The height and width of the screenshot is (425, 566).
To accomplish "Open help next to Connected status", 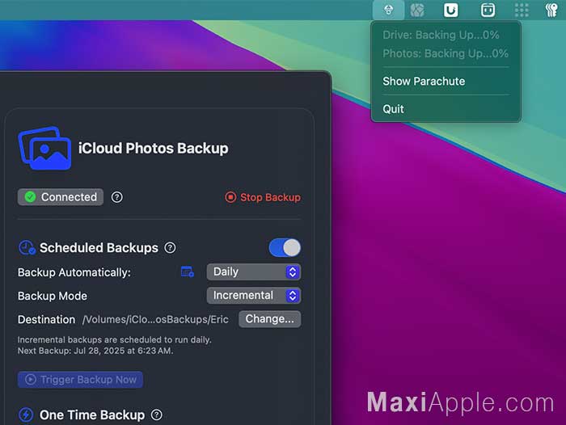I will pos(116,197).
